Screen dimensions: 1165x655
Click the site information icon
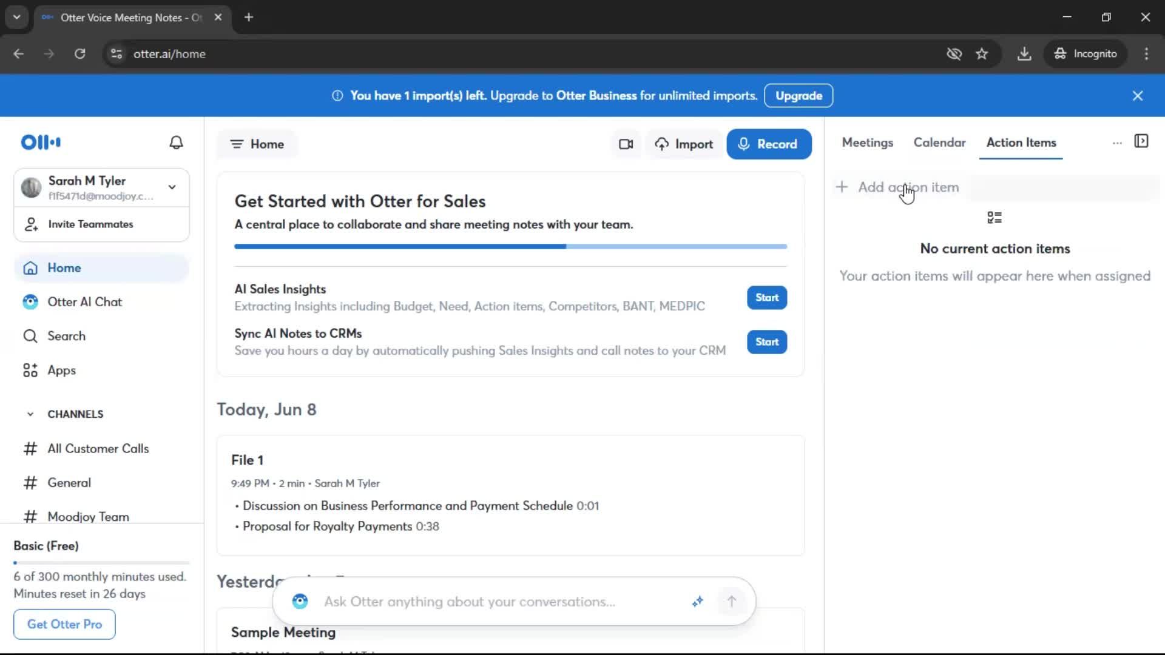[x=116, y=54]
